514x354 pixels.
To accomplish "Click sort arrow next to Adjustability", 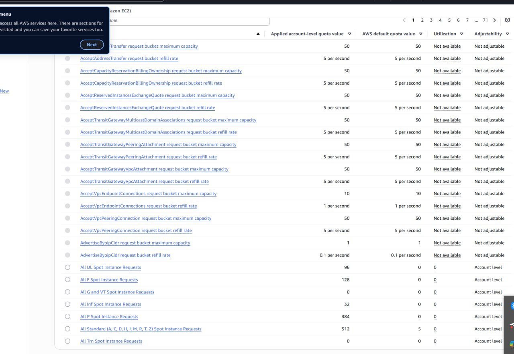I will pos(508,34).
